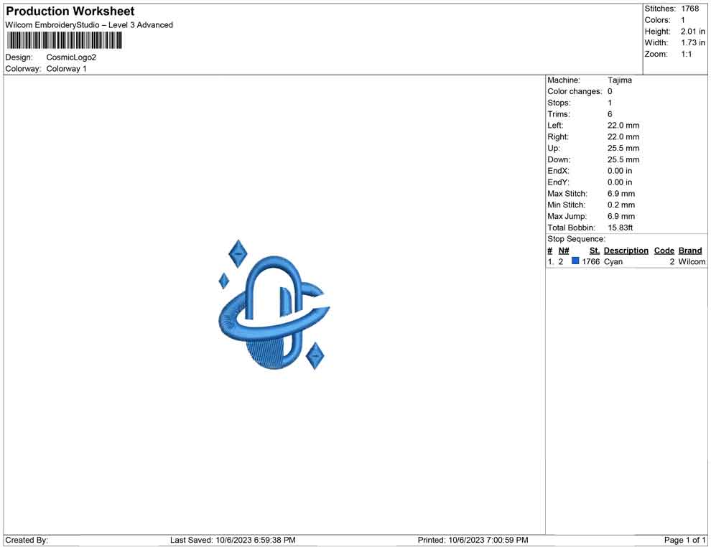
Task: Click the embroidered cosmic logo design preview
Action: point(274,305)
